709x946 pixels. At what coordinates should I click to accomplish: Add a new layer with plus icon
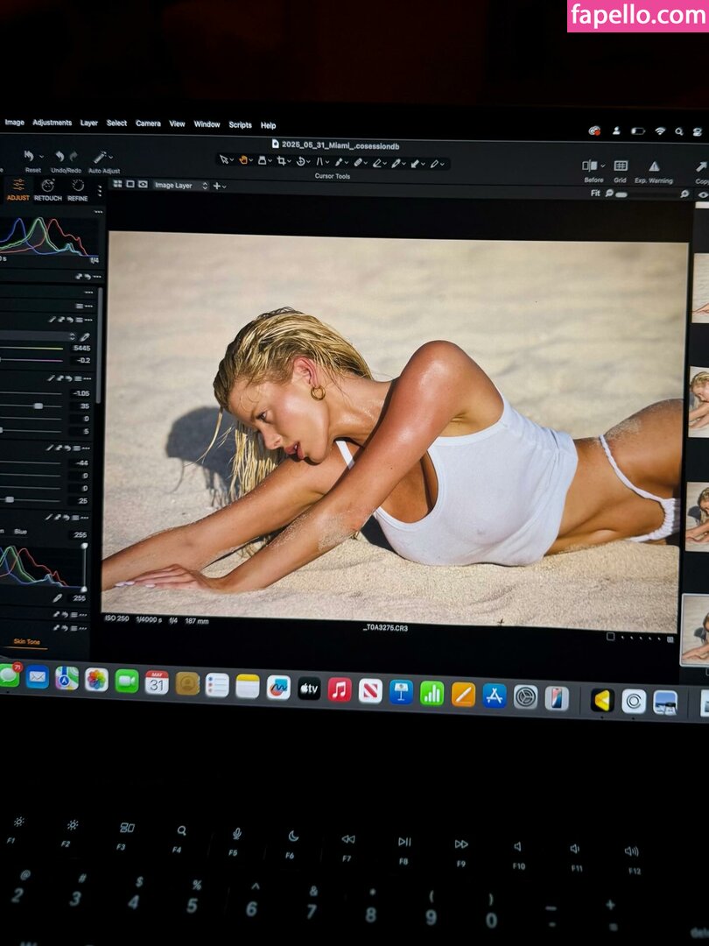click(216, 186)
